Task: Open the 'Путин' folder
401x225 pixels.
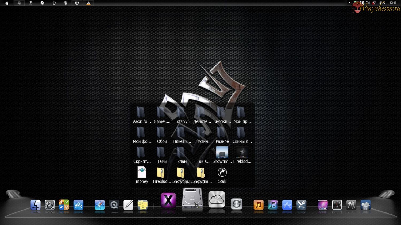Action: pyautogui.click(x=202, y=135)
